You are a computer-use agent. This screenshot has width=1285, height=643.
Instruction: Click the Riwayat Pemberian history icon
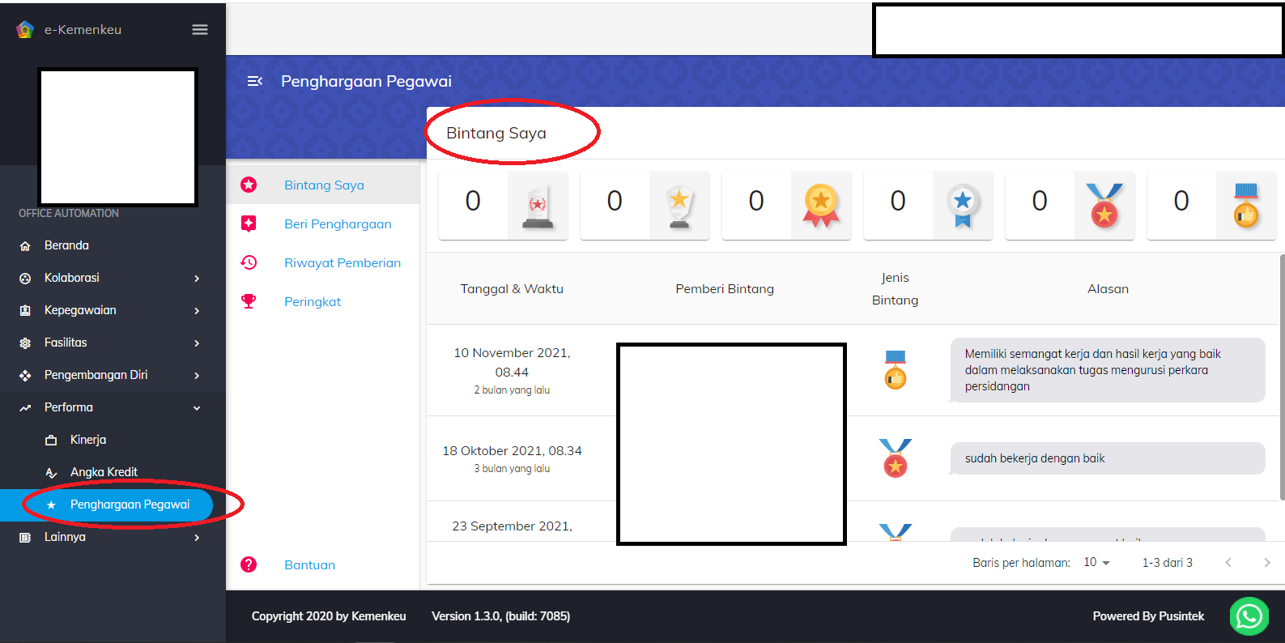[x=249, y=262]
